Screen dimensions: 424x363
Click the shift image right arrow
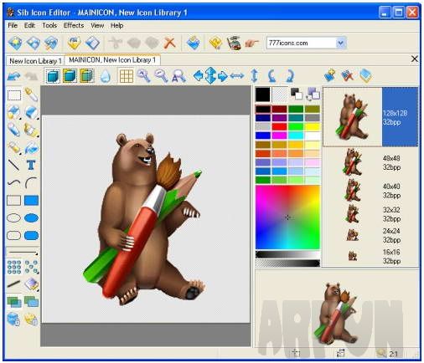(223, 76)
